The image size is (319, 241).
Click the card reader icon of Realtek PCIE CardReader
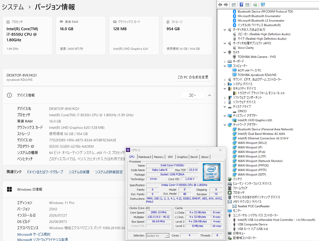234,206
